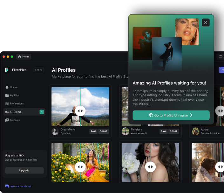Screen dimensions: 224x193
Task: Click the yellow macOS minimize button
Action: [8, 57]
